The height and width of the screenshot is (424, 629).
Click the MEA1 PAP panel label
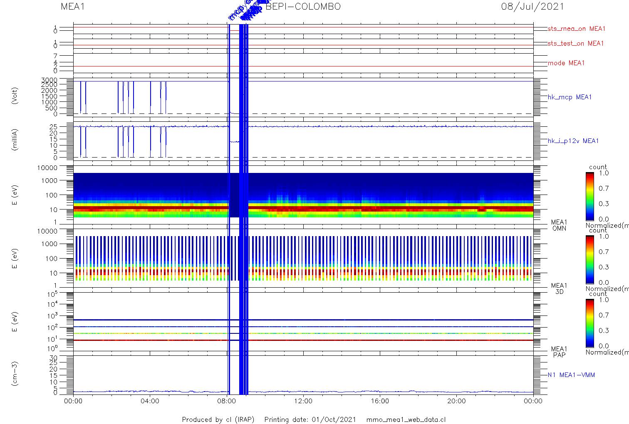(559, 352)
